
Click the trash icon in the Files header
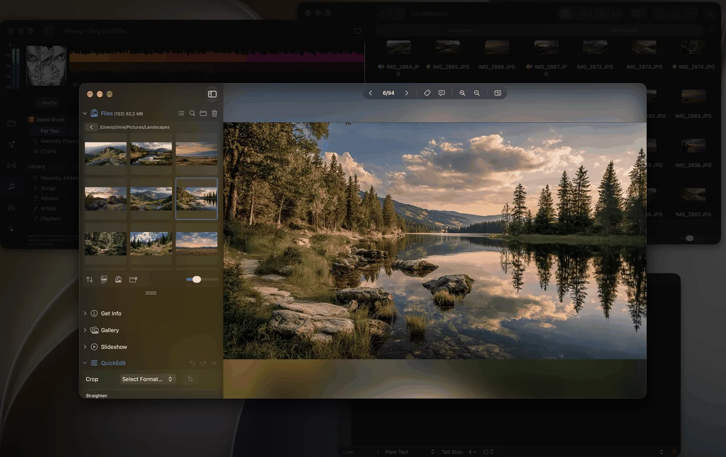pyautogui.click(x=214, y=114)
